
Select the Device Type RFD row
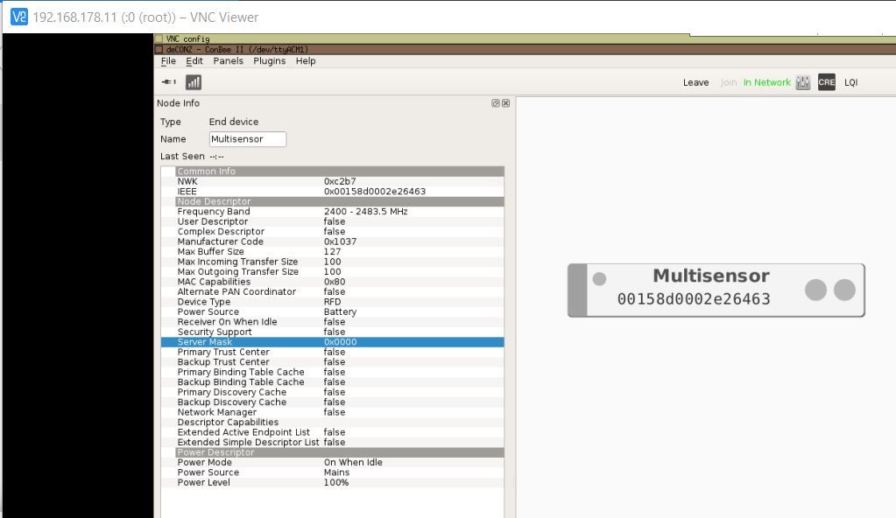(333, 302)
